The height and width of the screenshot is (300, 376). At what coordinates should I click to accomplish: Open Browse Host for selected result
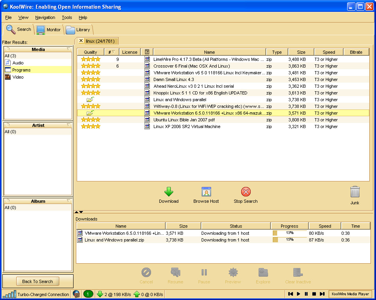click(206, 195)
